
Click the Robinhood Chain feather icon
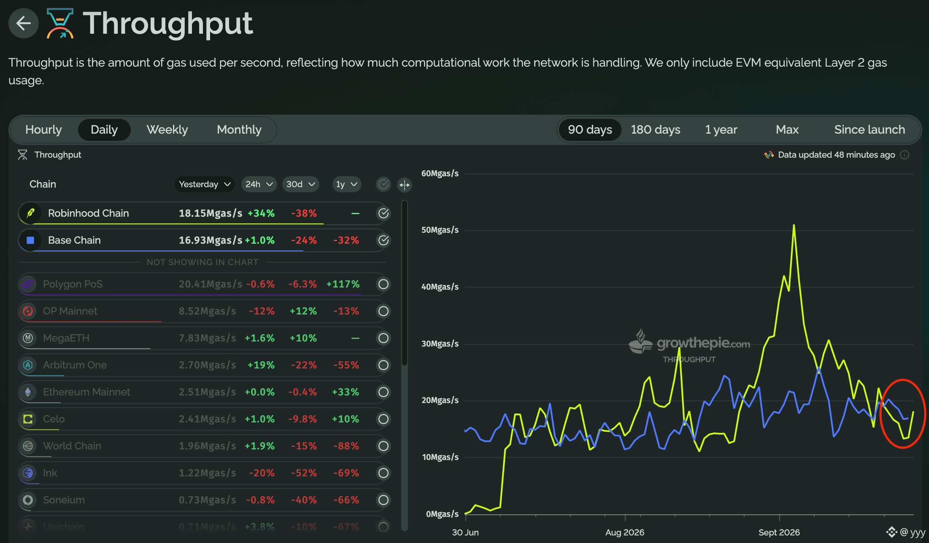(30, 213)
